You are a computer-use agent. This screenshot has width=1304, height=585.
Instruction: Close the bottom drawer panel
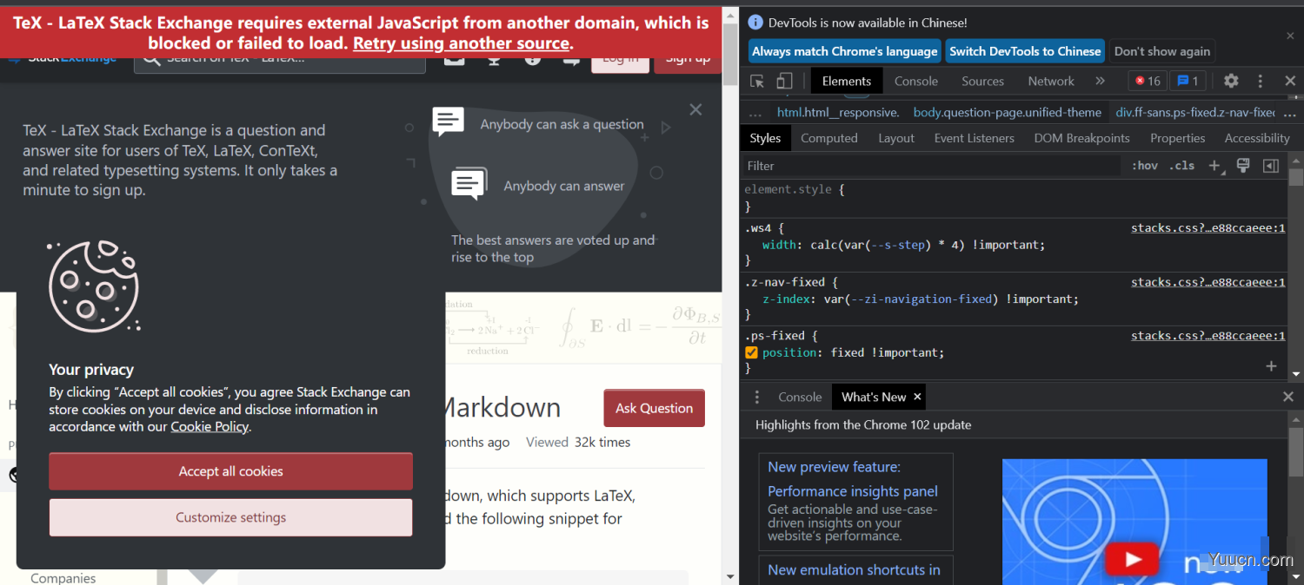pos(1288,397)
